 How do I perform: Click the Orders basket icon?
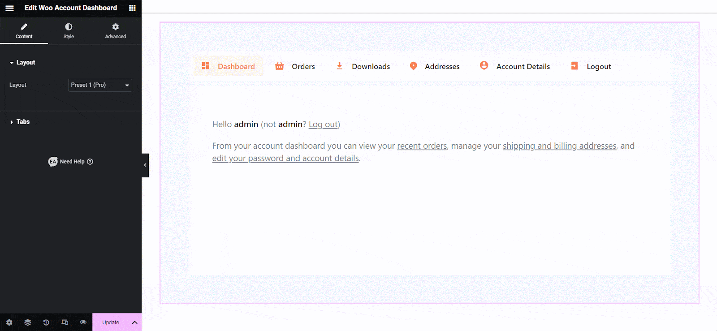pos(280,66)
